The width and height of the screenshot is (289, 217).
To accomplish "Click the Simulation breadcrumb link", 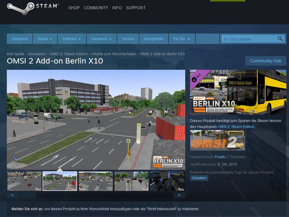I will tap(37, 54).
